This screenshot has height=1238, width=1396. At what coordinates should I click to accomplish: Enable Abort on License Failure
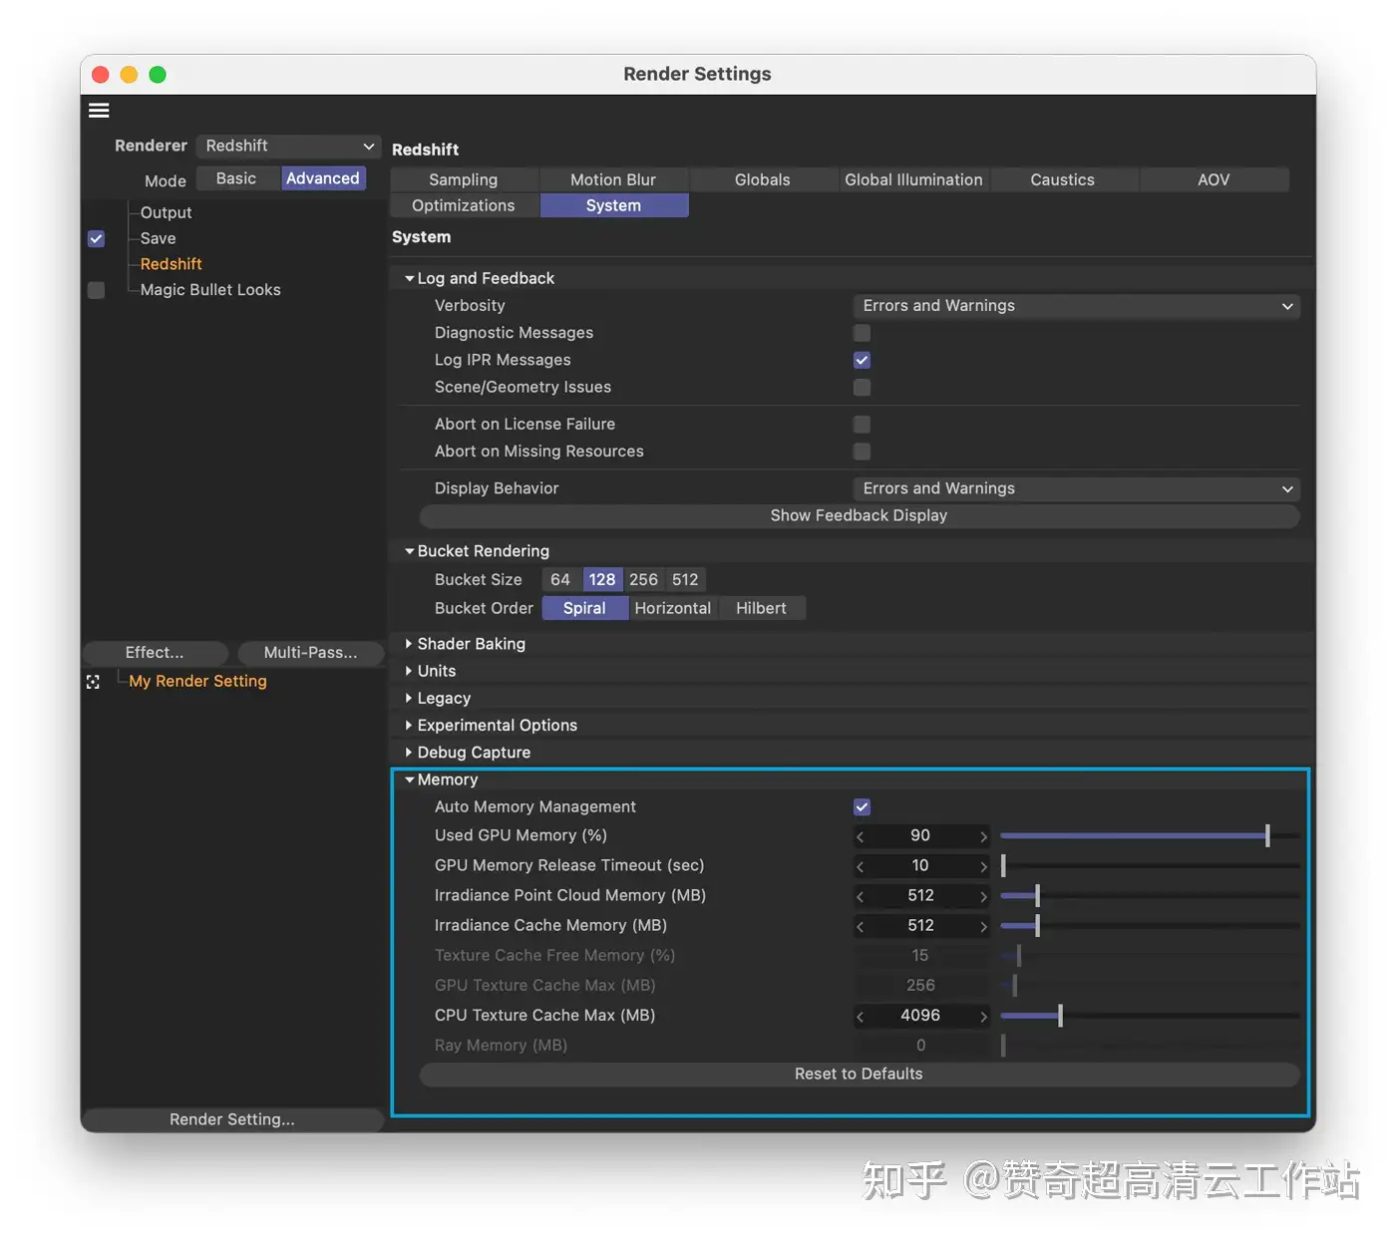click(862, 424)
